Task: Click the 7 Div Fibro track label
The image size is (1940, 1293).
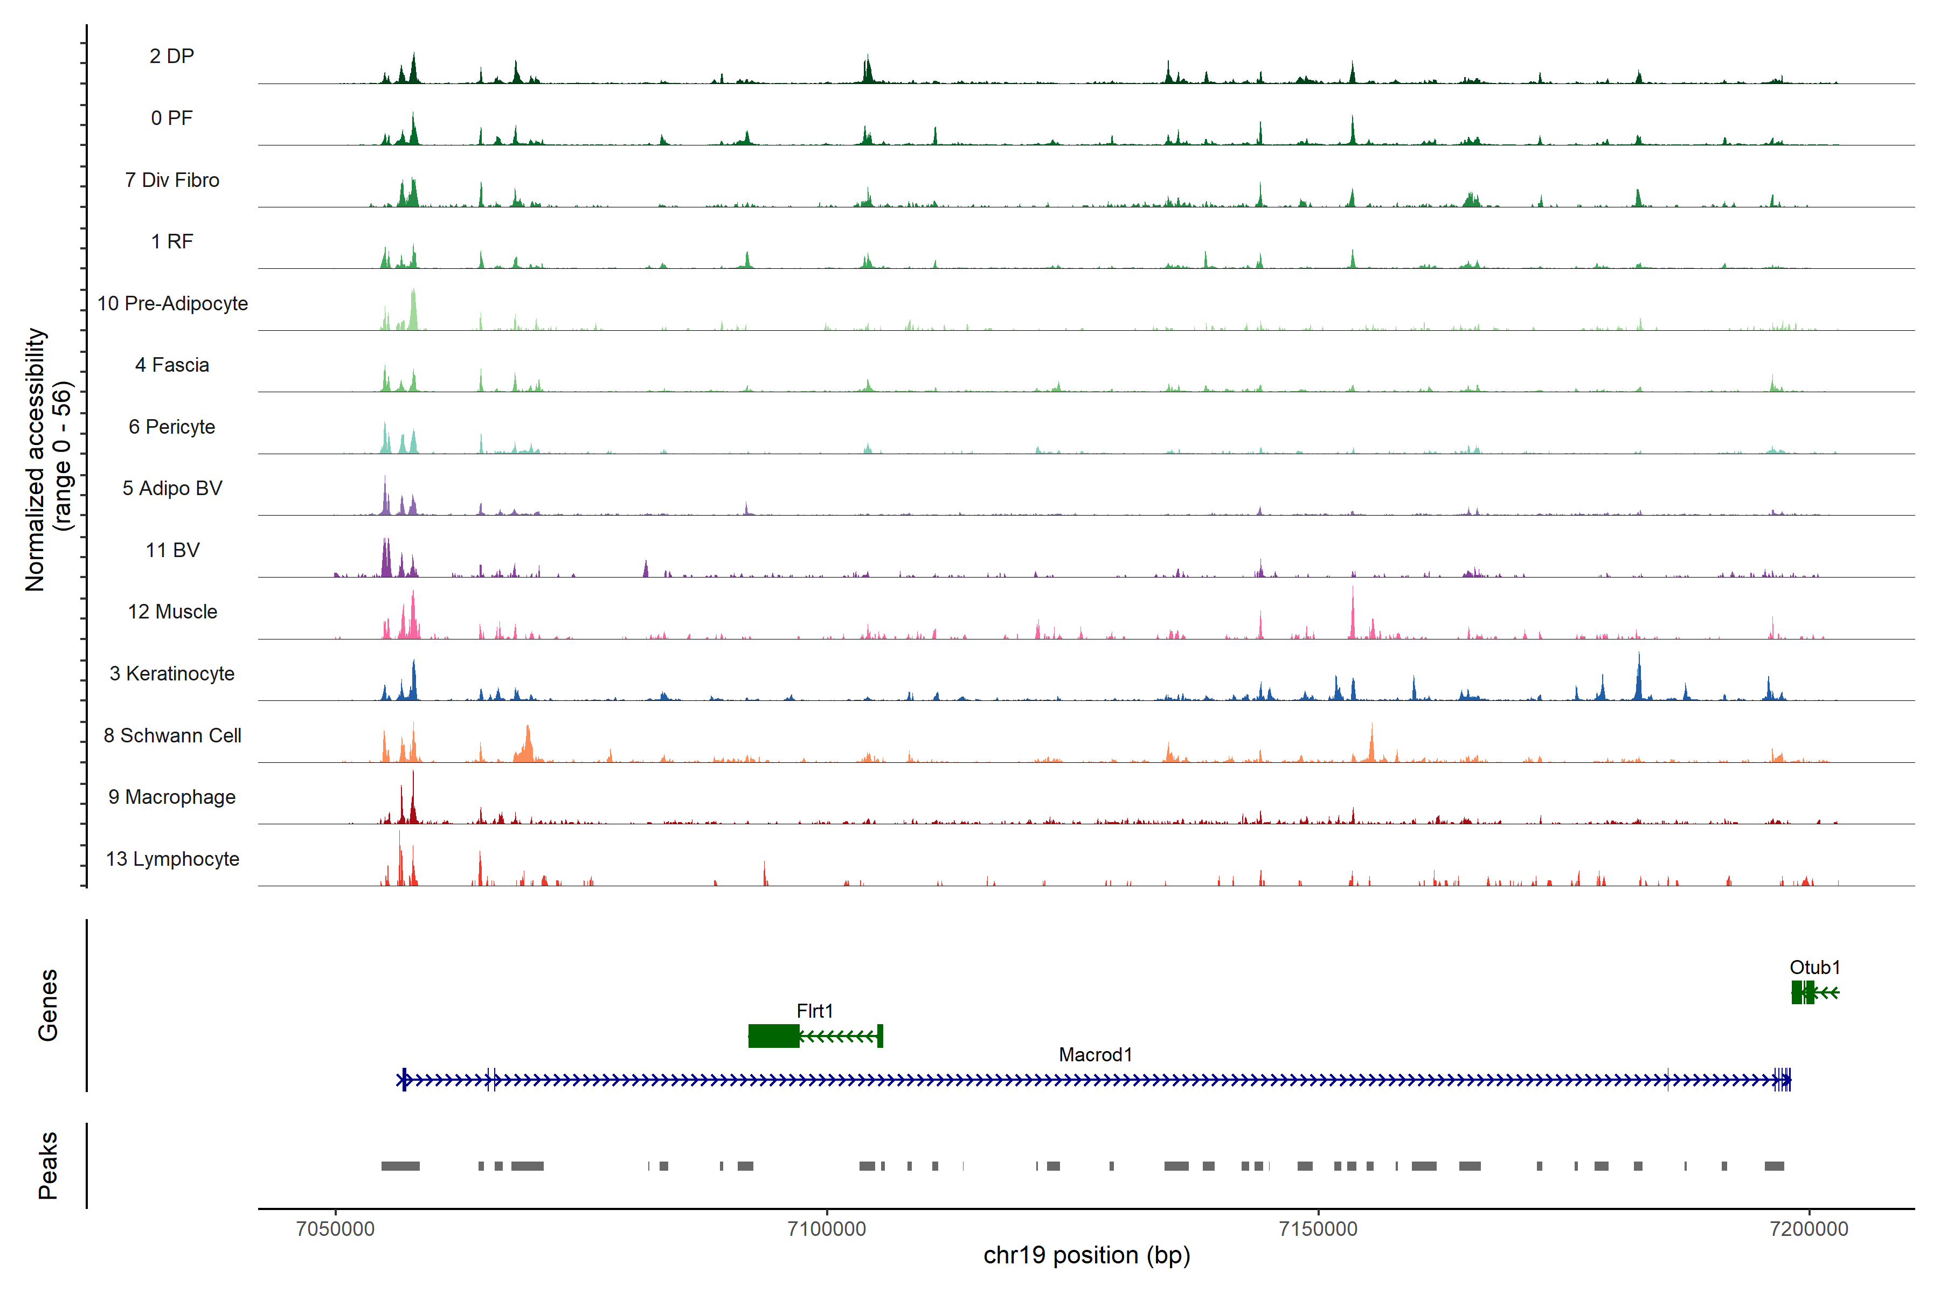Action: (171, 180)
